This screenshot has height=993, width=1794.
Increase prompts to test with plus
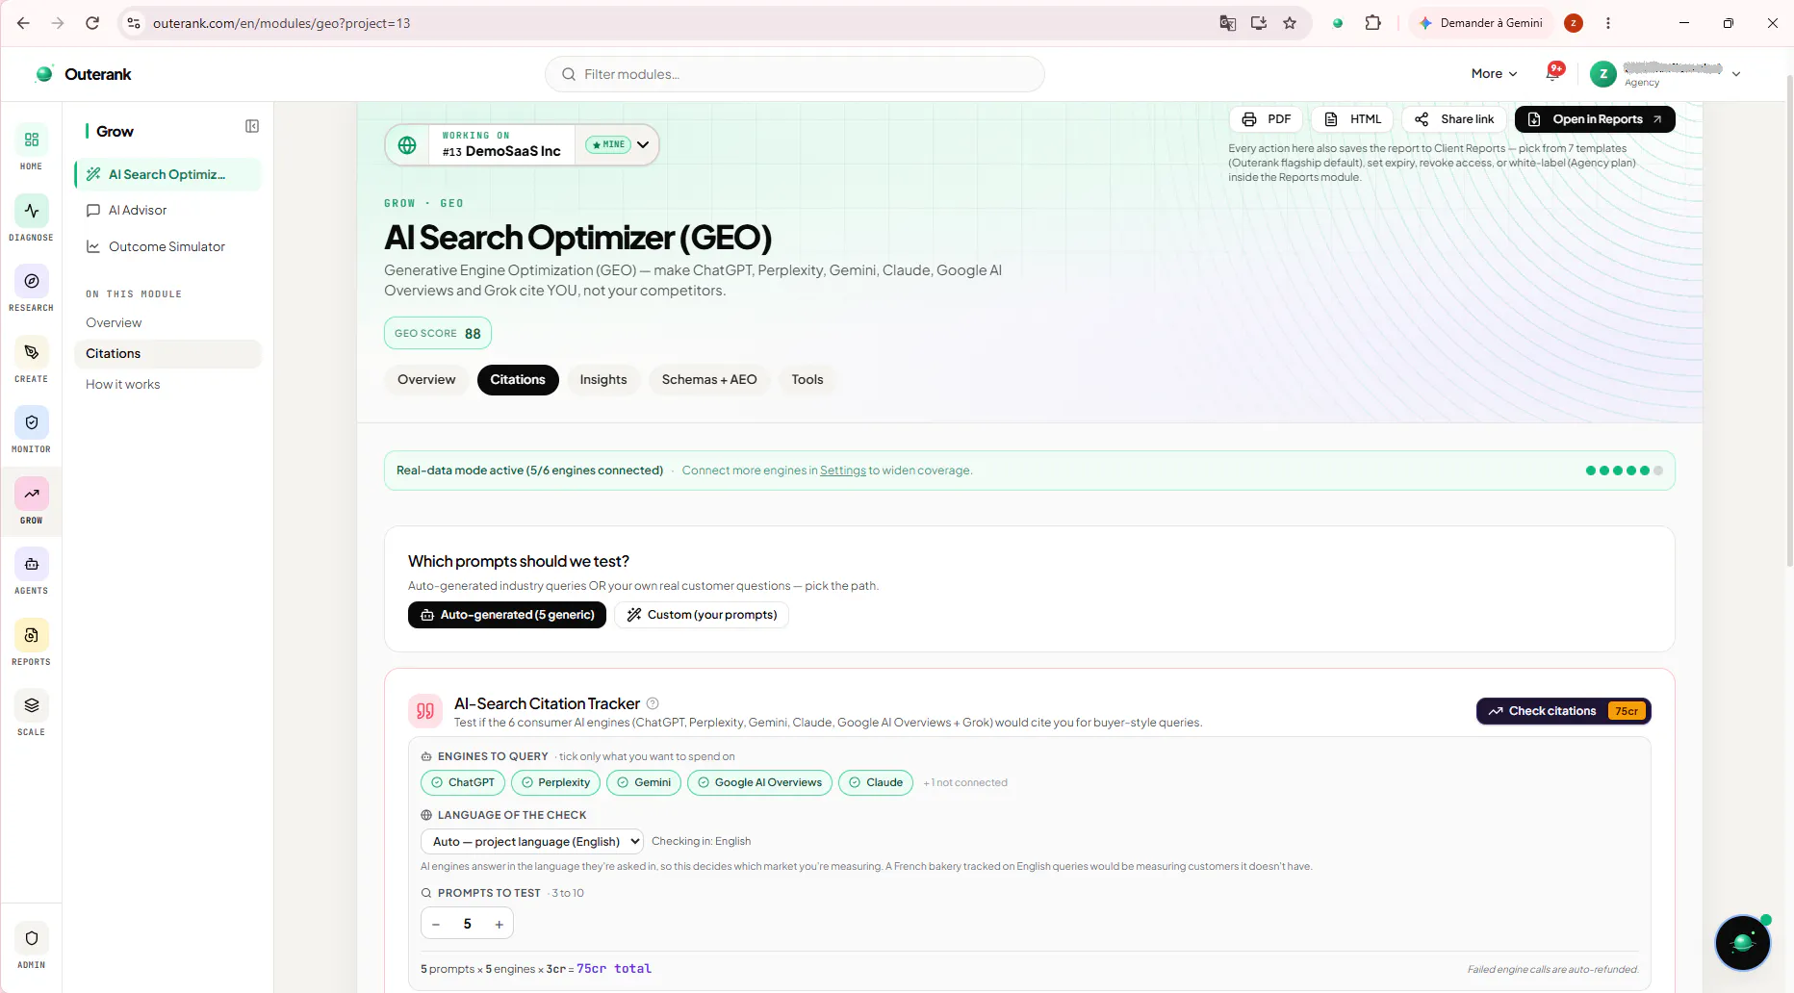(x=499, y=924)
